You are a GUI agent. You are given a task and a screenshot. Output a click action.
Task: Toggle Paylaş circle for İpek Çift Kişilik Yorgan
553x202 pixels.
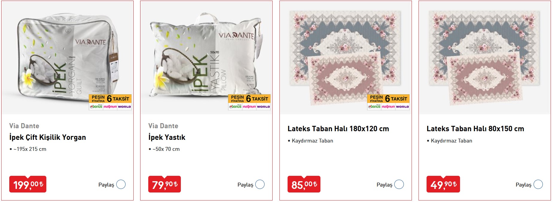[x=121, y=184]
